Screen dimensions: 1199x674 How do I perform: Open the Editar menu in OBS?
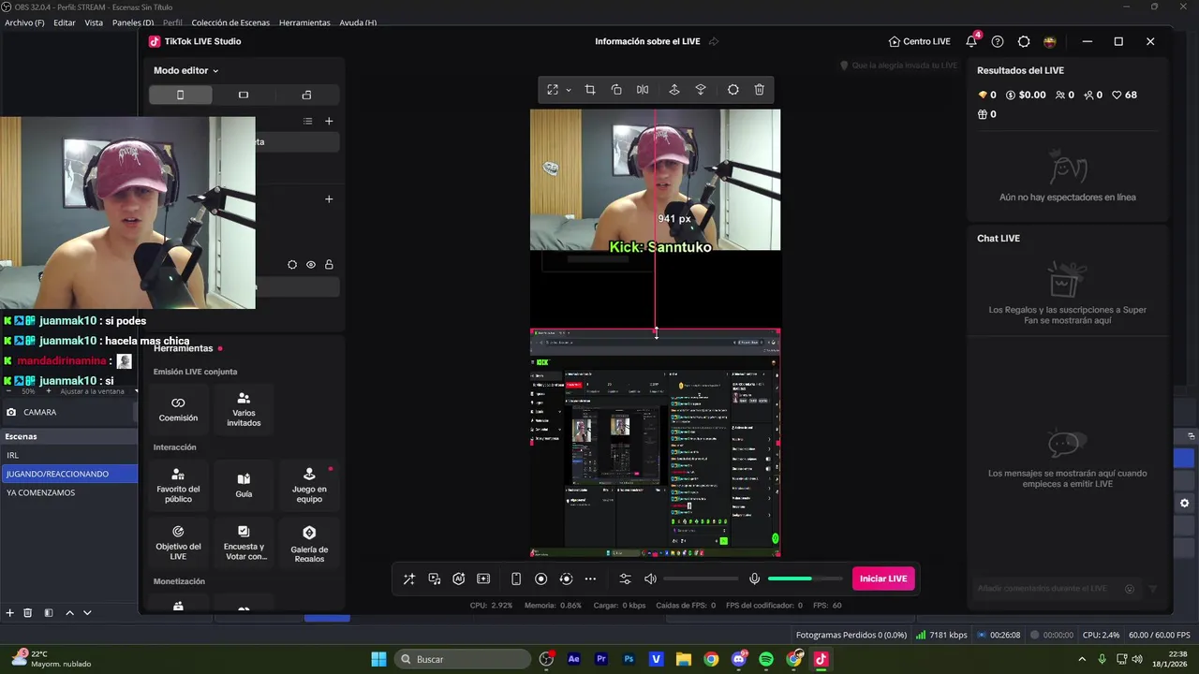point(65,22)
